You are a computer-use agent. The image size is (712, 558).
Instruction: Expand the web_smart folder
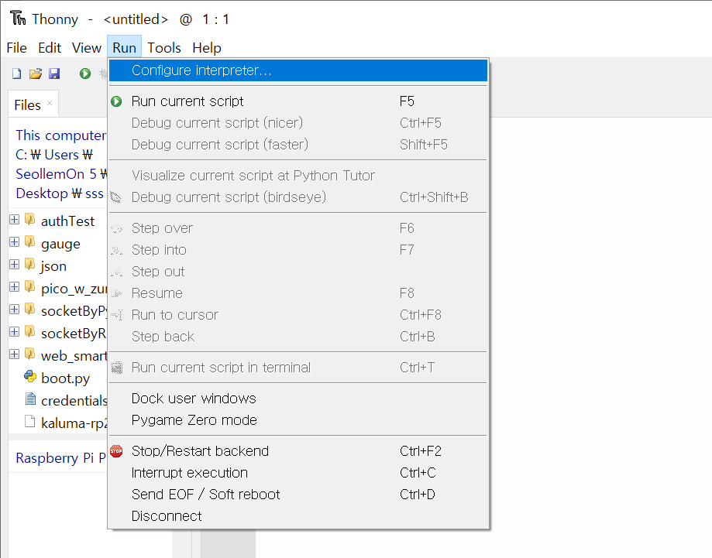point(15,354)
